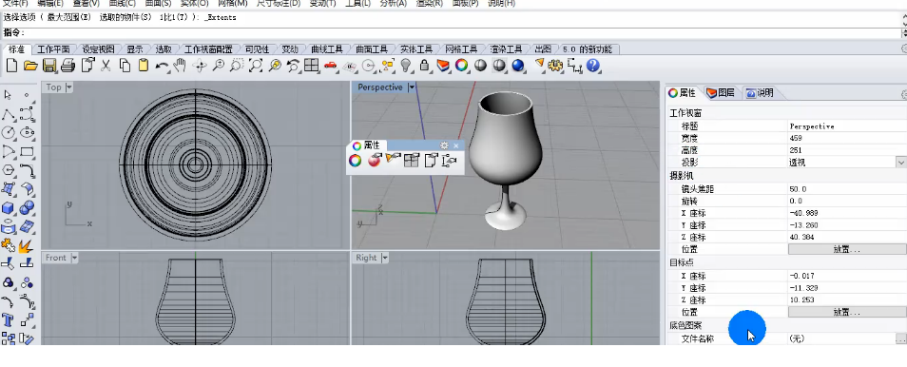
Task: Open the 投影 projection dropdown
Action: [901, 163]
